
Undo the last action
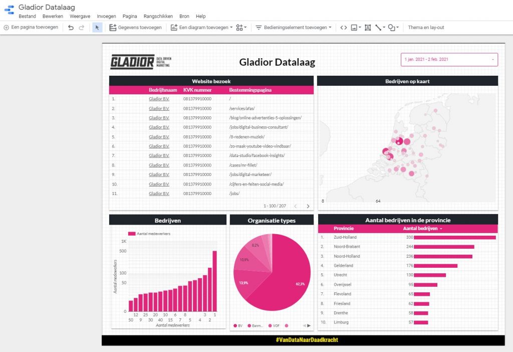pos(71,28)
